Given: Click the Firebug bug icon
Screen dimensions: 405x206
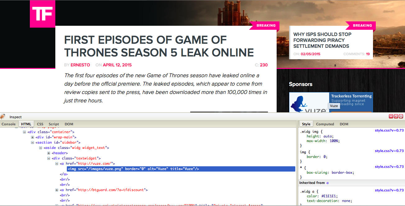Looking at the screenshot, I should click(3, 117).
